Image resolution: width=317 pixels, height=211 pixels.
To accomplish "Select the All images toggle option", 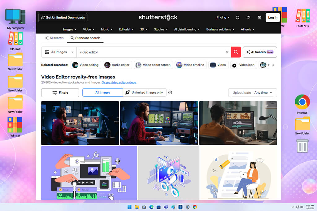I will (x=103, y=93).
